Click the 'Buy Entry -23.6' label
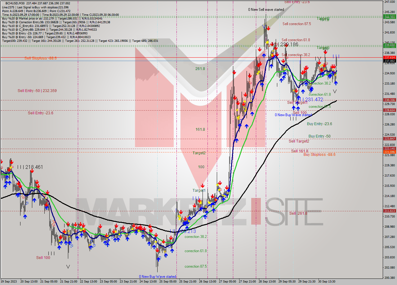Screen dimensions: 397x285 [x=319, y=124]
